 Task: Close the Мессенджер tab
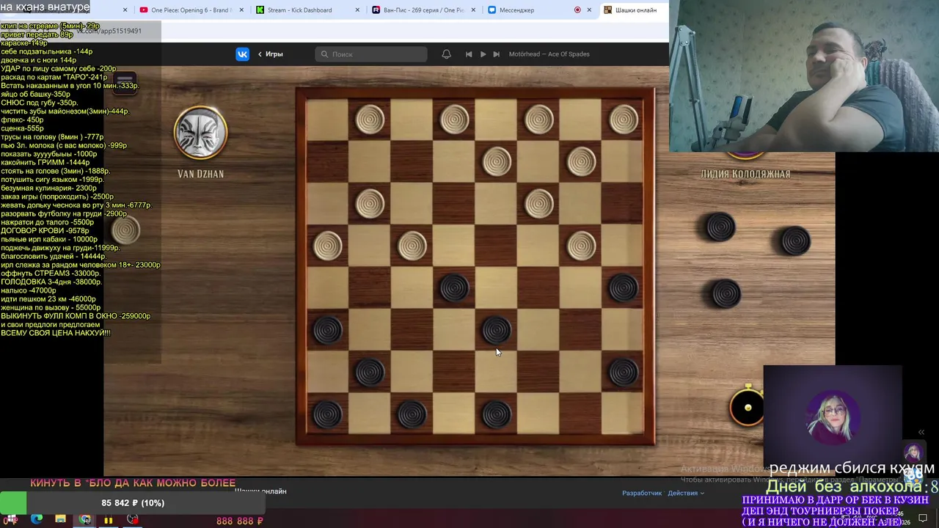point(588,10)
